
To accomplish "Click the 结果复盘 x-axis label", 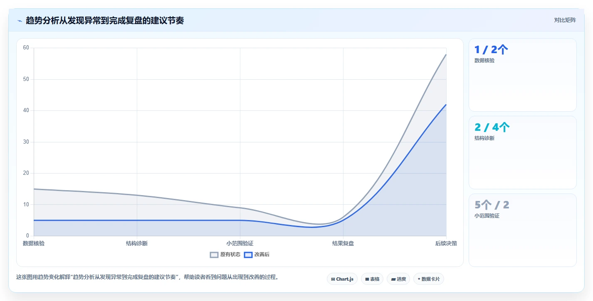I will (343, 243).
